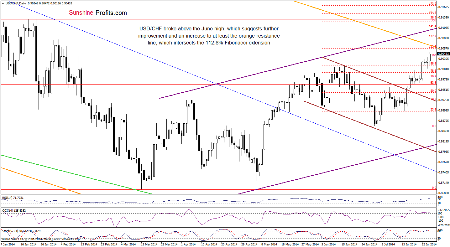Select the RSI(14) 71.7021 indicator label
450x247 pixels.
pos(12,198)
